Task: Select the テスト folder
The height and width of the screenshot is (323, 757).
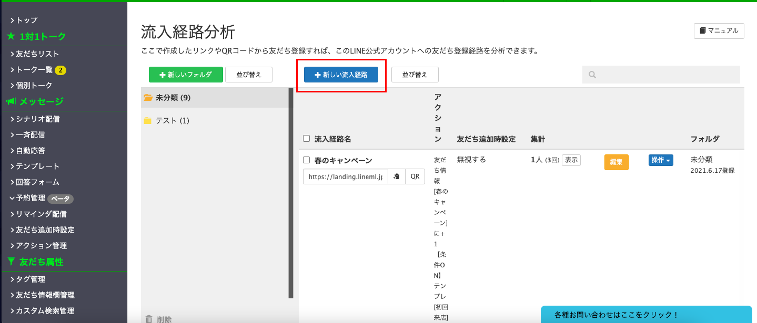Action: point(172,120)
